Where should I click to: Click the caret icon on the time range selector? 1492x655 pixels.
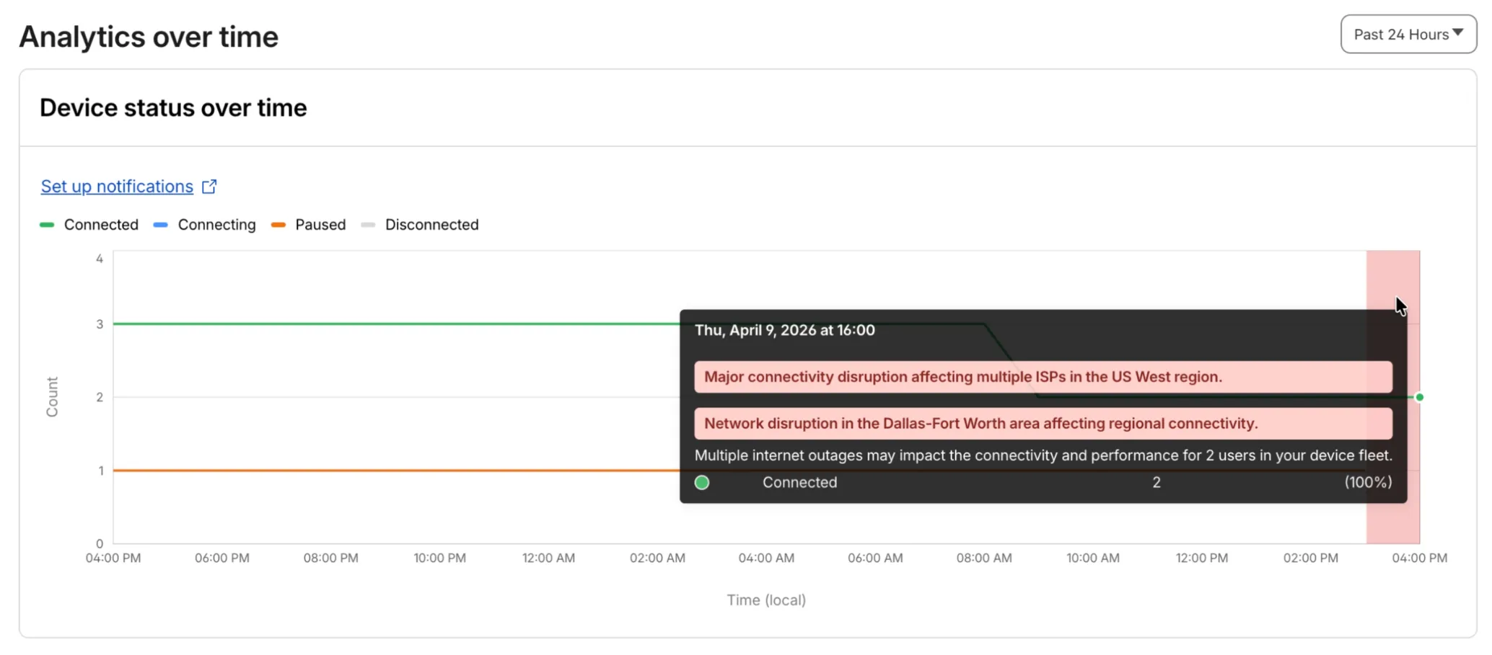(x=1460, y=32)
